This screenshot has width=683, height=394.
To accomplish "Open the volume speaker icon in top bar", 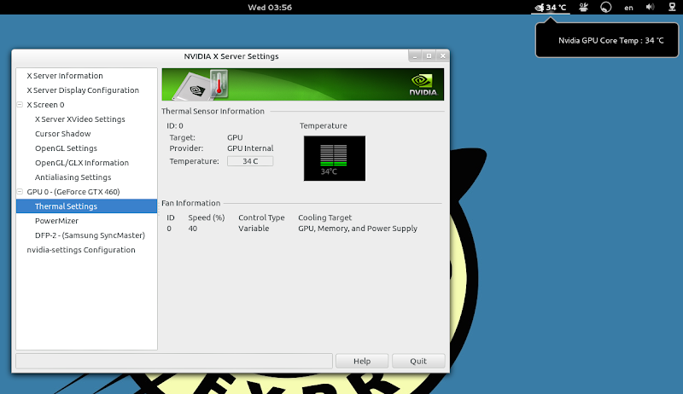I will [650, 8].
